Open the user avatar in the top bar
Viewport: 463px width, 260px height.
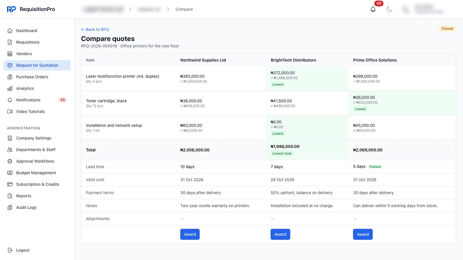coord(406,9)
